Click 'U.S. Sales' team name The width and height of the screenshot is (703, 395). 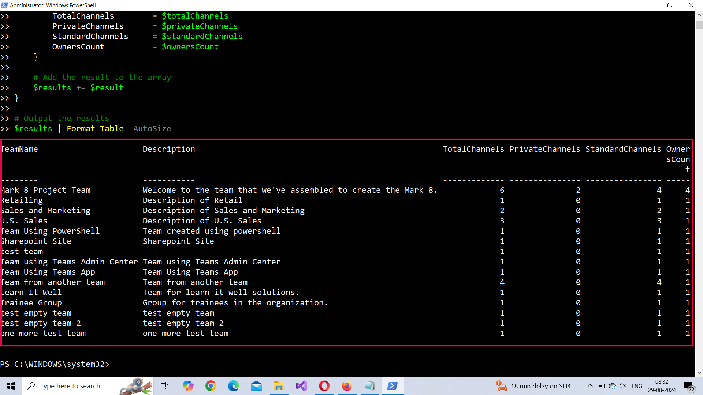(24, 221)
